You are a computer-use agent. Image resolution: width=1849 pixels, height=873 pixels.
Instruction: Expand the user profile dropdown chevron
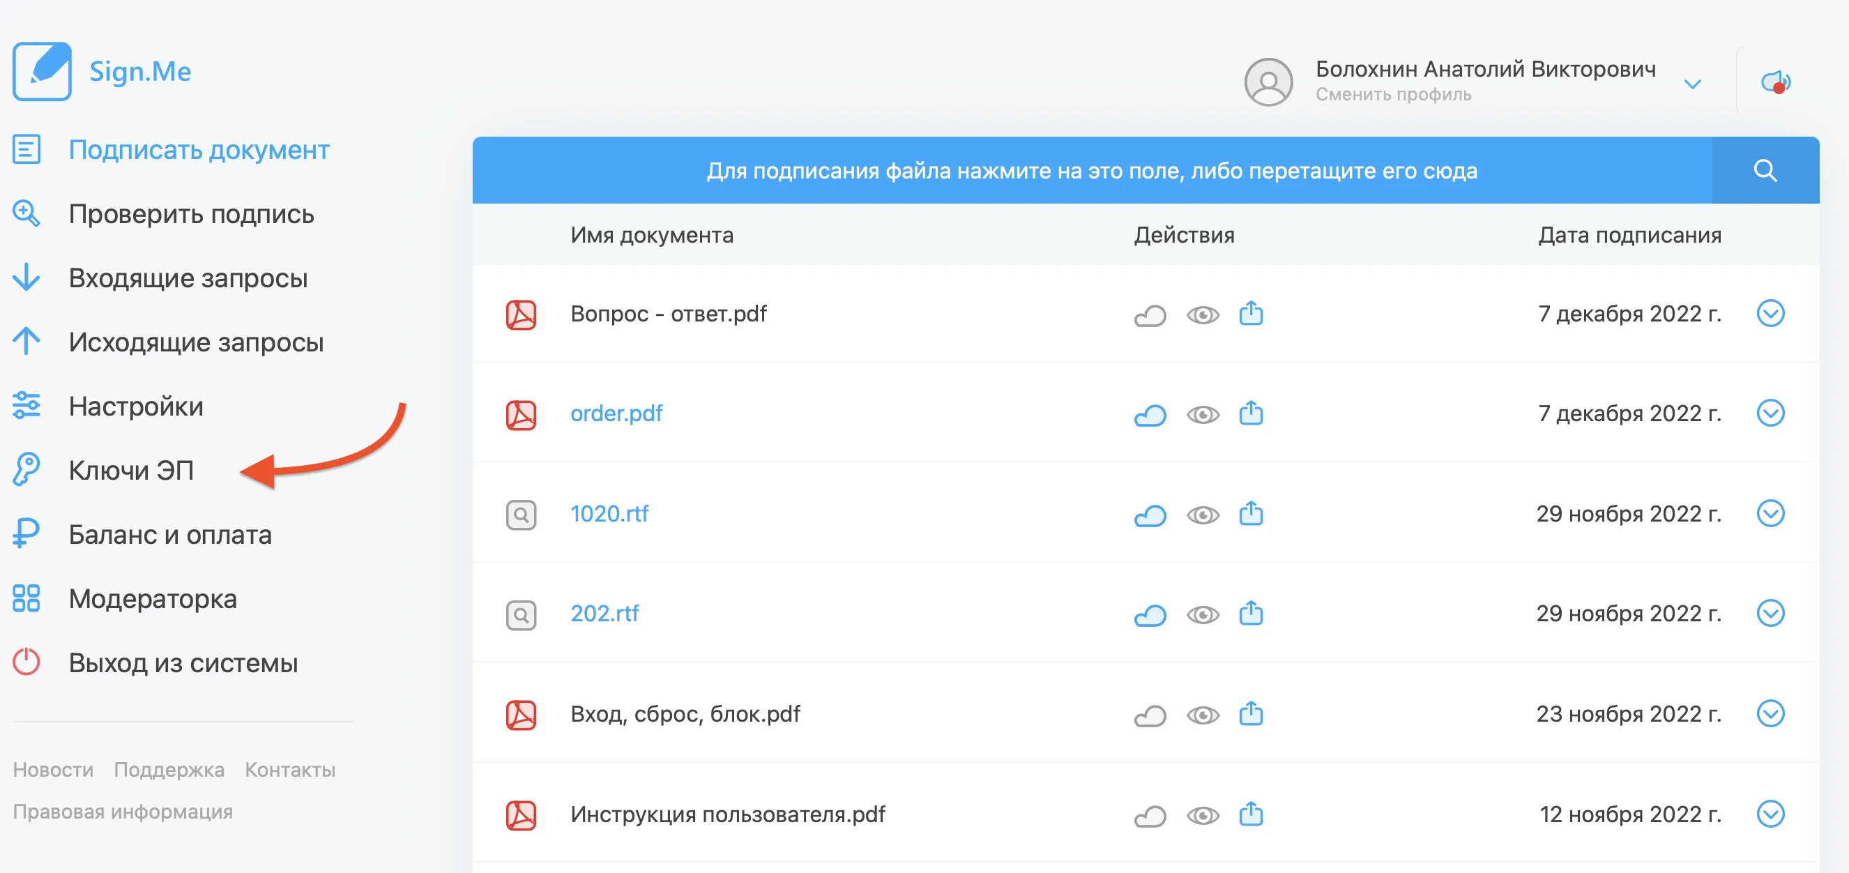tap(1693, 84)
